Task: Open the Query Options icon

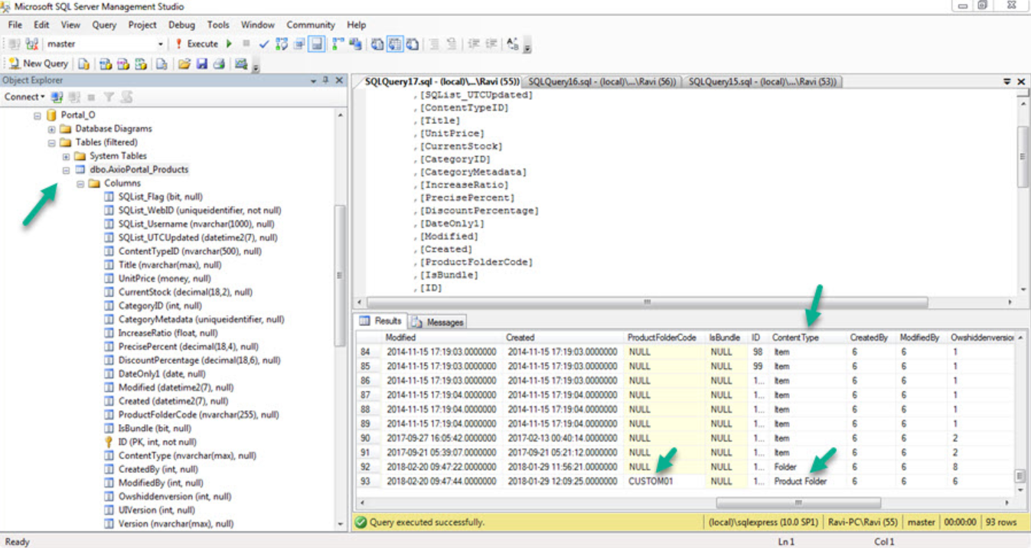Action: point(299,44)
